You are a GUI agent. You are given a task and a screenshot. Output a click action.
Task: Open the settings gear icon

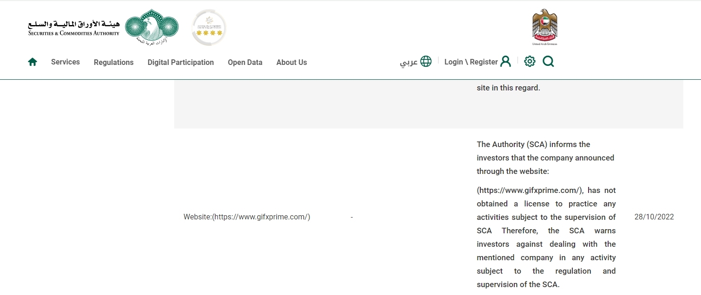pos(530,61)
